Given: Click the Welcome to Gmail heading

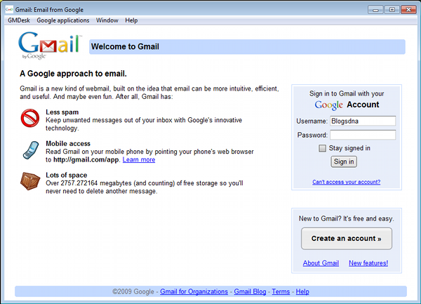Looking at the screenshot, I should (125, 46).
